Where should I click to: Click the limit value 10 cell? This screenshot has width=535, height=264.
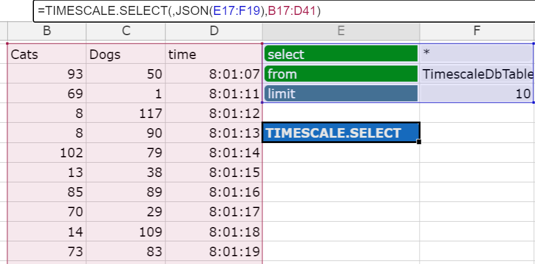(476, 93)
